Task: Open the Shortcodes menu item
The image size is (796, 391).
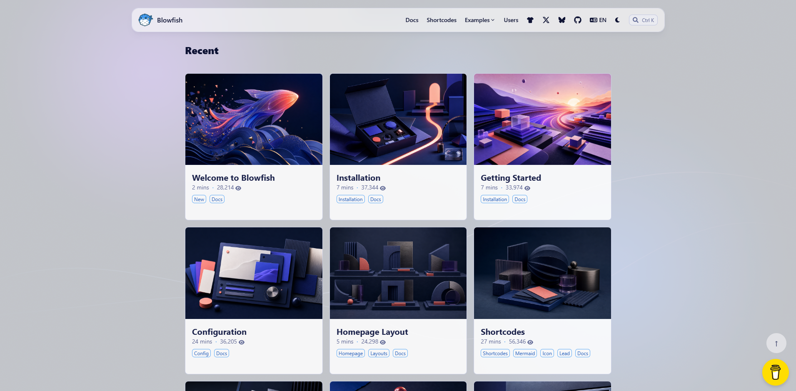Action: 442,20
